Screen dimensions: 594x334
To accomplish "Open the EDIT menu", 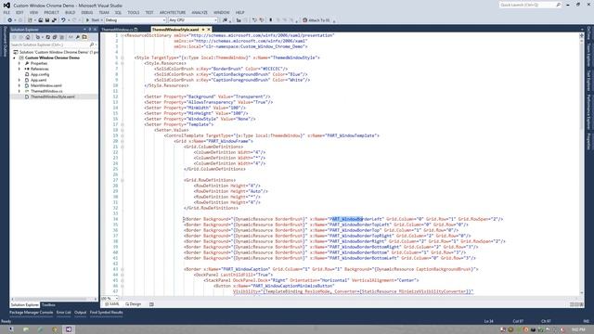I will 19,12.
